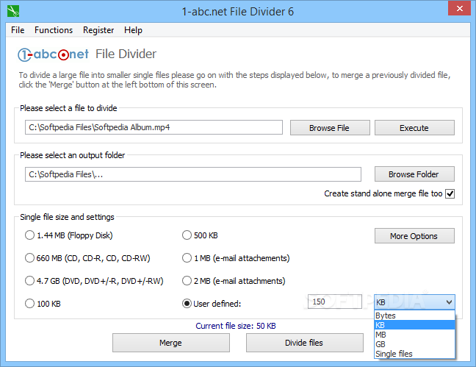The image size is (476, 367).
Task: Click the 1-abc.net logo
Action: coord(53,54)
